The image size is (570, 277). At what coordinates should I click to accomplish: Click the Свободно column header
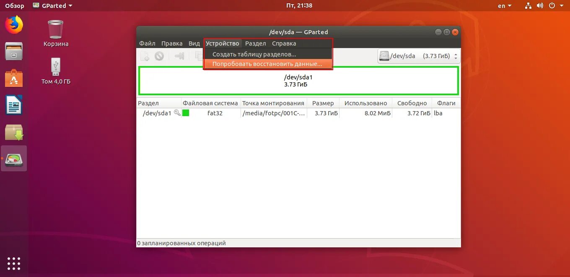412,103
